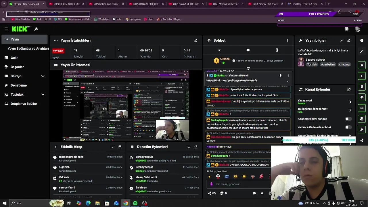Open Chrome tab search dropdown
Viewport: 368px width, 207px height.
[4, 4]
